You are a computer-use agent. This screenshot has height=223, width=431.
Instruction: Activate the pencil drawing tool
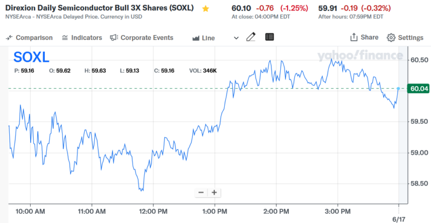(251, 38)
